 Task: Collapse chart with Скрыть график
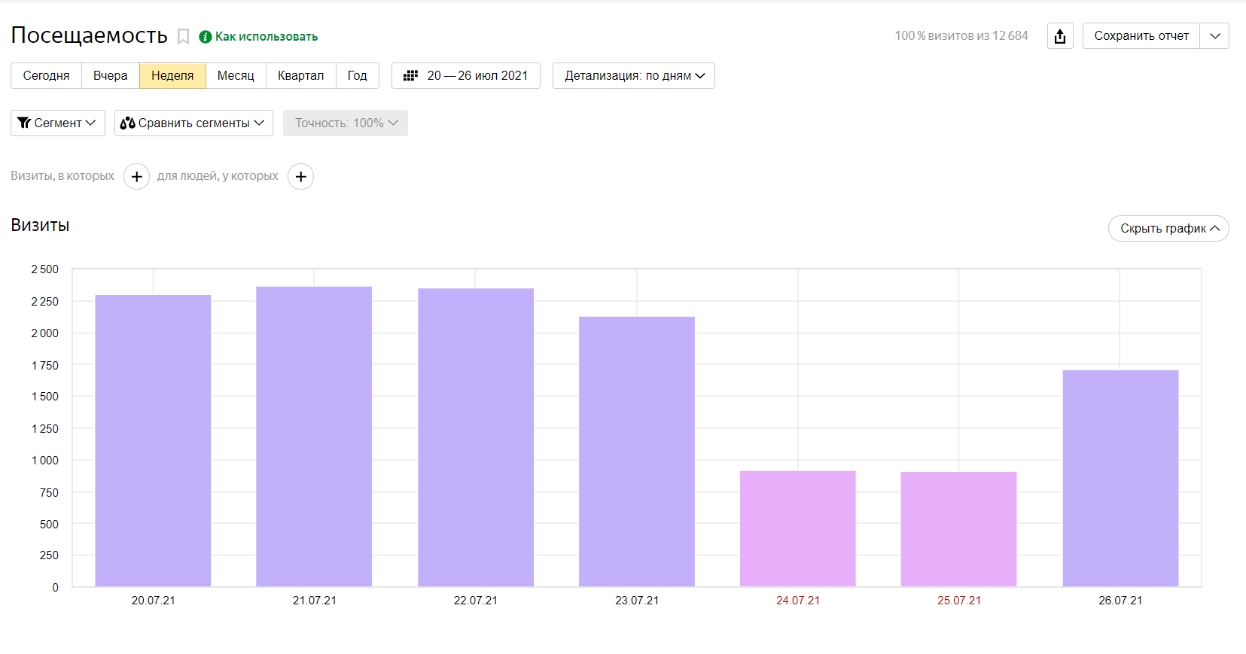(1168, 229)
